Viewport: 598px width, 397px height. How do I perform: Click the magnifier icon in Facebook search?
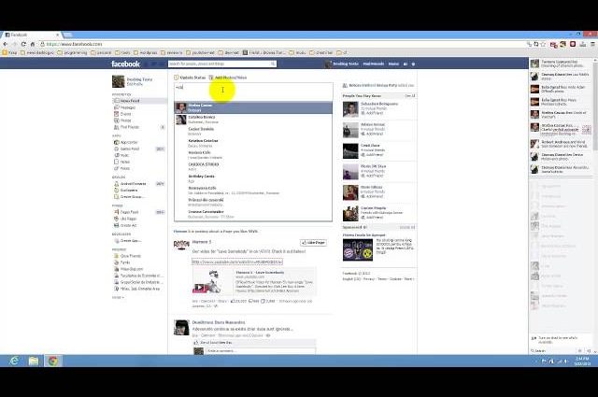(x=273, y=64)
